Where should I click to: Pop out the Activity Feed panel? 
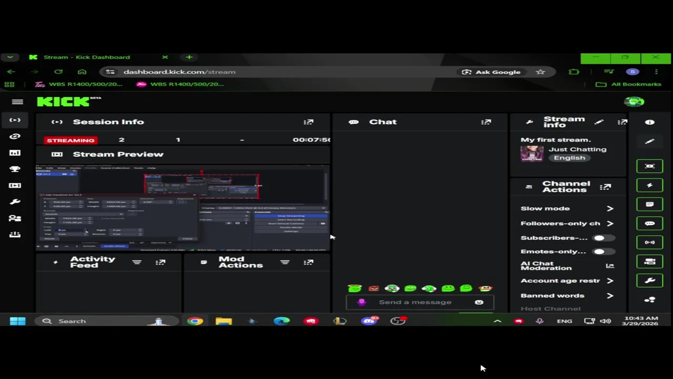pyautogui.click(x=160, y=262)
